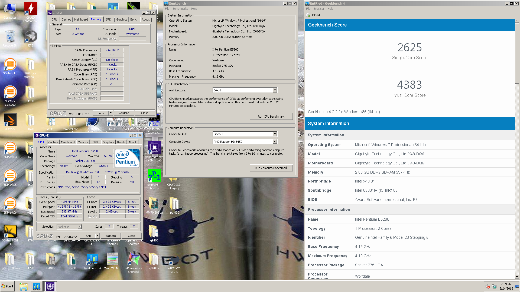This screenshot has height=292, width=520.
Task: Switch to Mainboard tab in upper CPU-Z
Action: (81, 19)
